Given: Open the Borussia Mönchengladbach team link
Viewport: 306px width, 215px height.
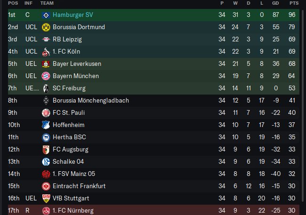Looking at the screenshot, I should point(91,100).
